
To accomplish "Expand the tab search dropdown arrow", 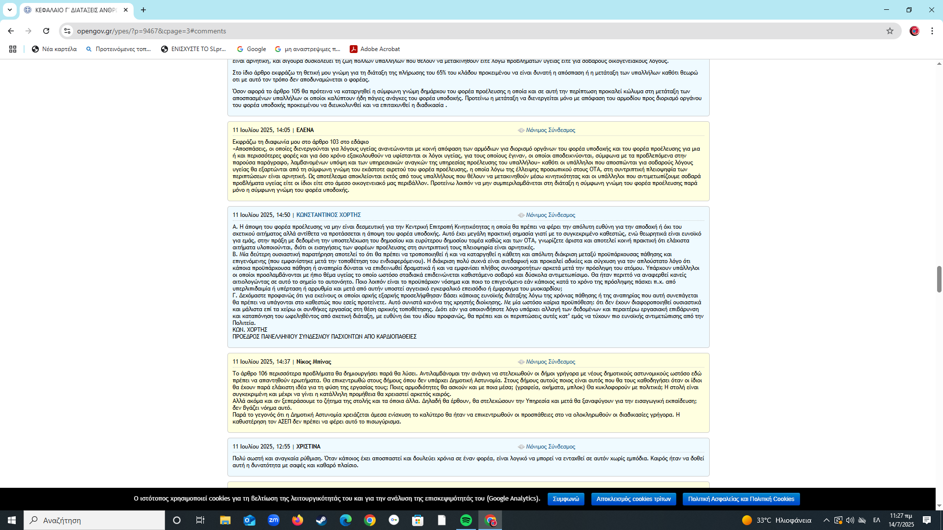I will pyautogui.click(x=10, y=10).
